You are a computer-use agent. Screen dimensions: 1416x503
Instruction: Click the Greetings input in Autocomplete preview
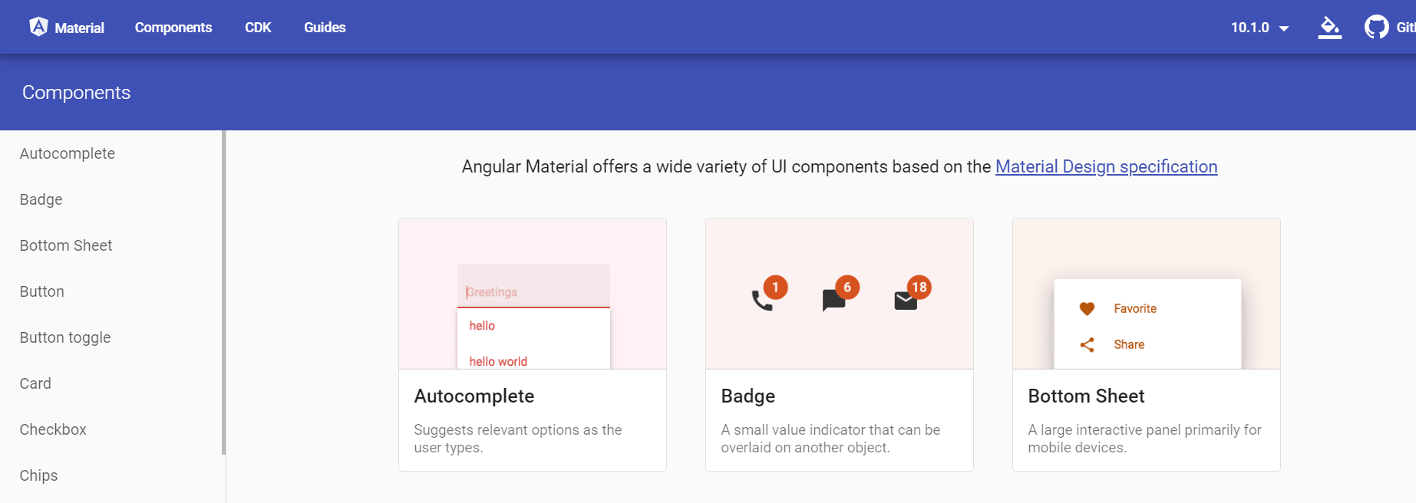[533, 287]
